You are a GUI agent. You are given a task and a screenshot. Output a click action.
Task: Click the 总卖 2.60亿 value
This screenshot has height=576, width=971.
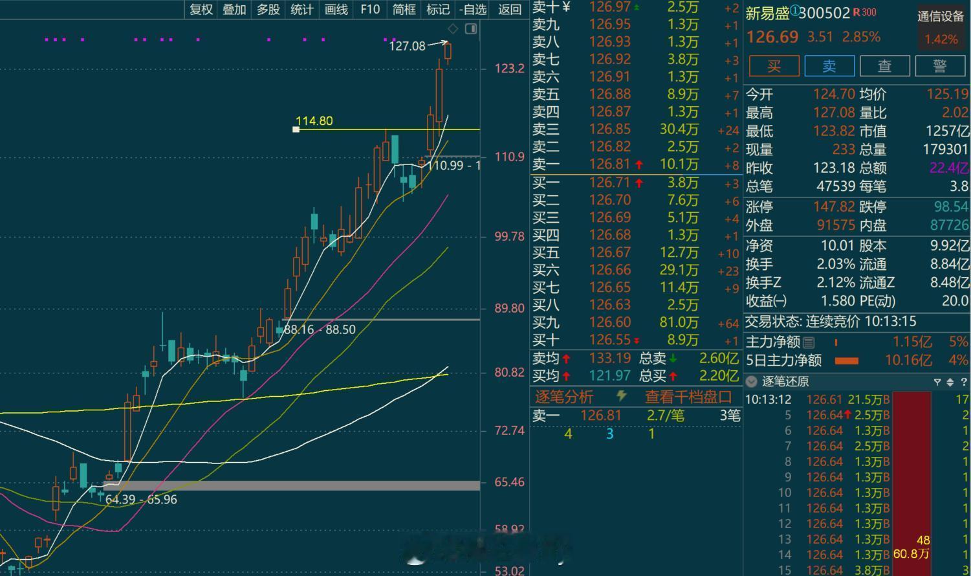click(x=719, y=358)
